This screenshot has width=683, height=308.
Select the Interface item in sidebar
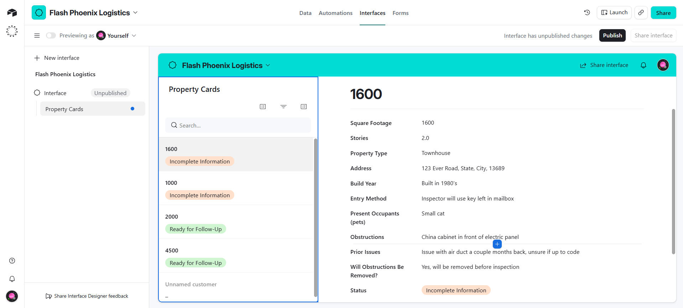[55, 93]
